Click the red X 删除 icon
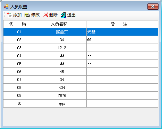Viewport: 162px width, 129px height. [45, 15]
